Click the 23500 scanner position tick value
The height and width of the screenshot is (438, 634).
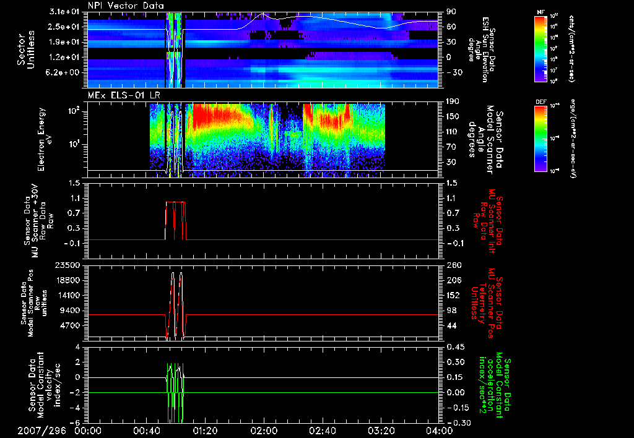[69, 265]
